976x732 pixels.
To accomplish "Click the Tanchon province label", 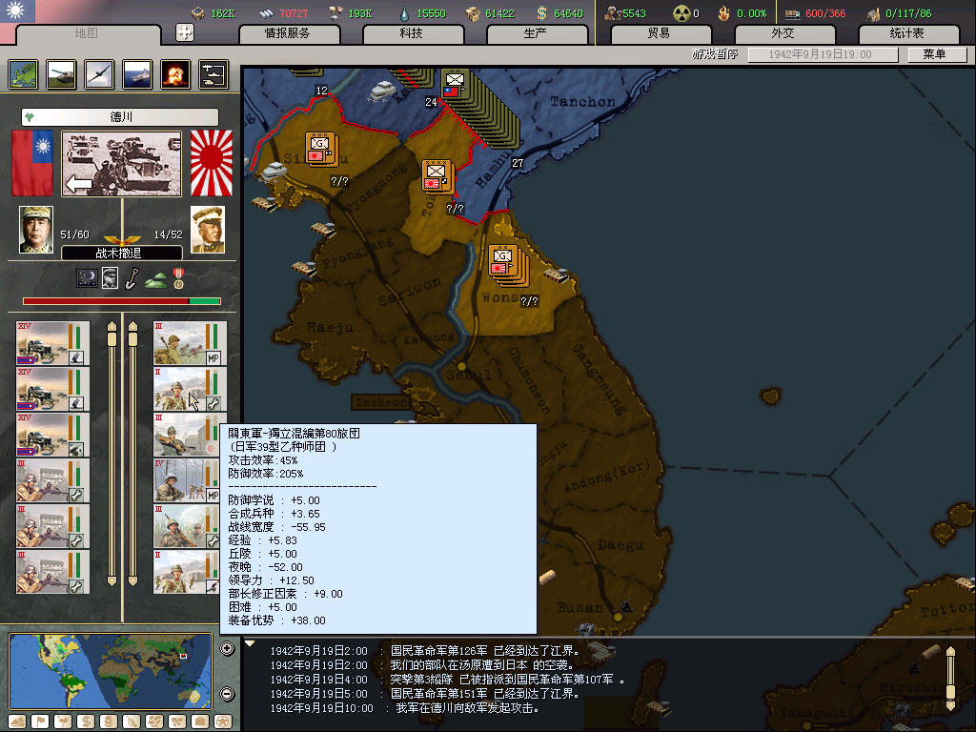I will click(582, 101).
